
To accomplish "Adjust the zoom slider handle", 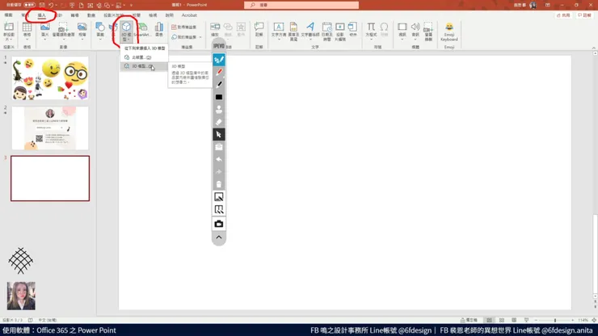I will [555, 321].
